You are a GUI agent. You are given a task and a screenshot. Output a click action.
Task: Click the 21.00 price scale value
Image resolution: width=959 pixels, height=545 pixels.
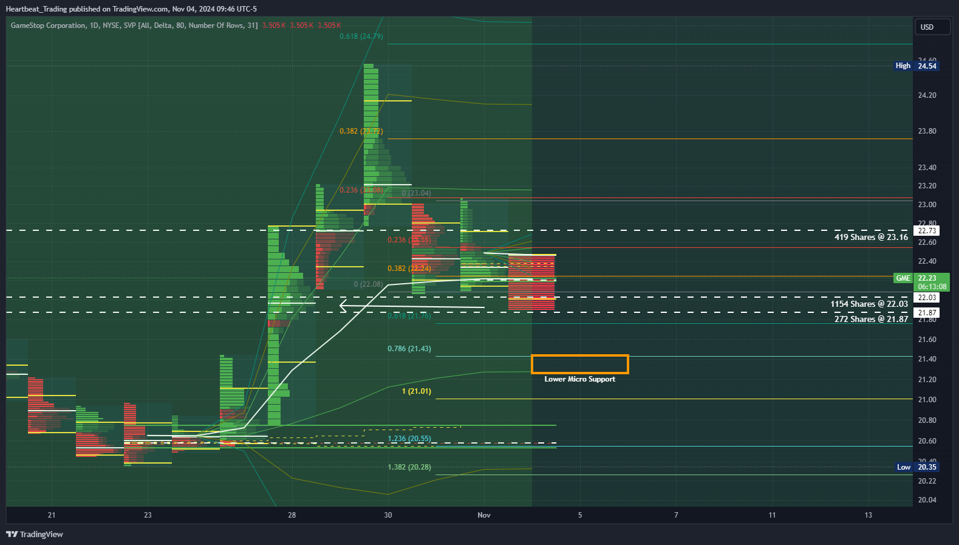click(927, 400)
